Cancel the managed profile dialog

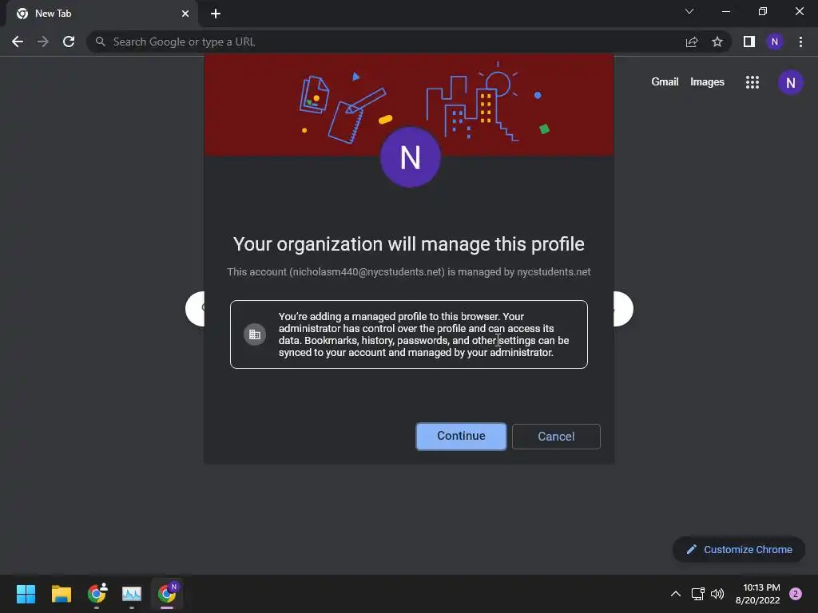[x=556, y=437]
